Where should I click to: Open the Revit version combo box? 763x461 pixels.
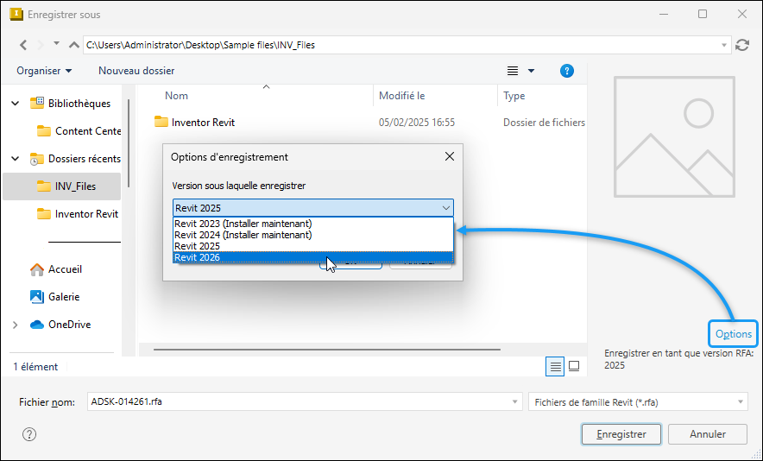313,208
